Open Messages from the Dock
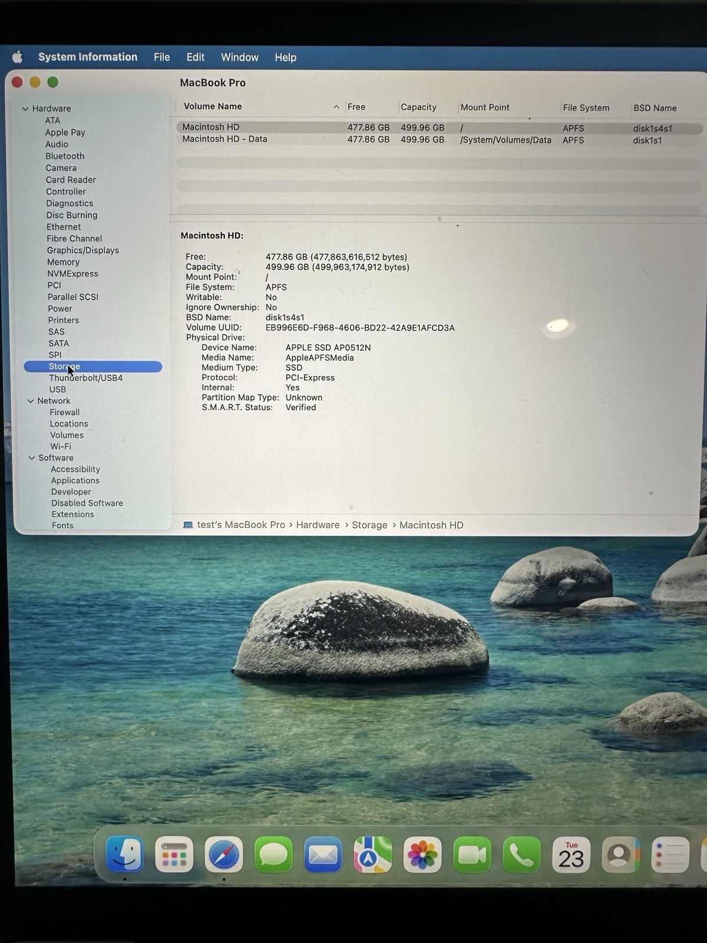This screenshot has height=943, width=707. pos(273,855)
